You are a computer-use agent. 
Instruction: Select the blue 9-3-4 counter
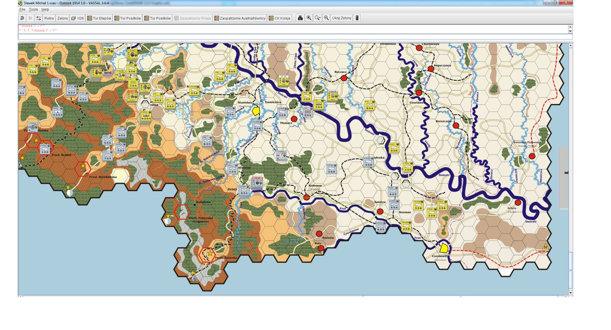tap(230, 112)
